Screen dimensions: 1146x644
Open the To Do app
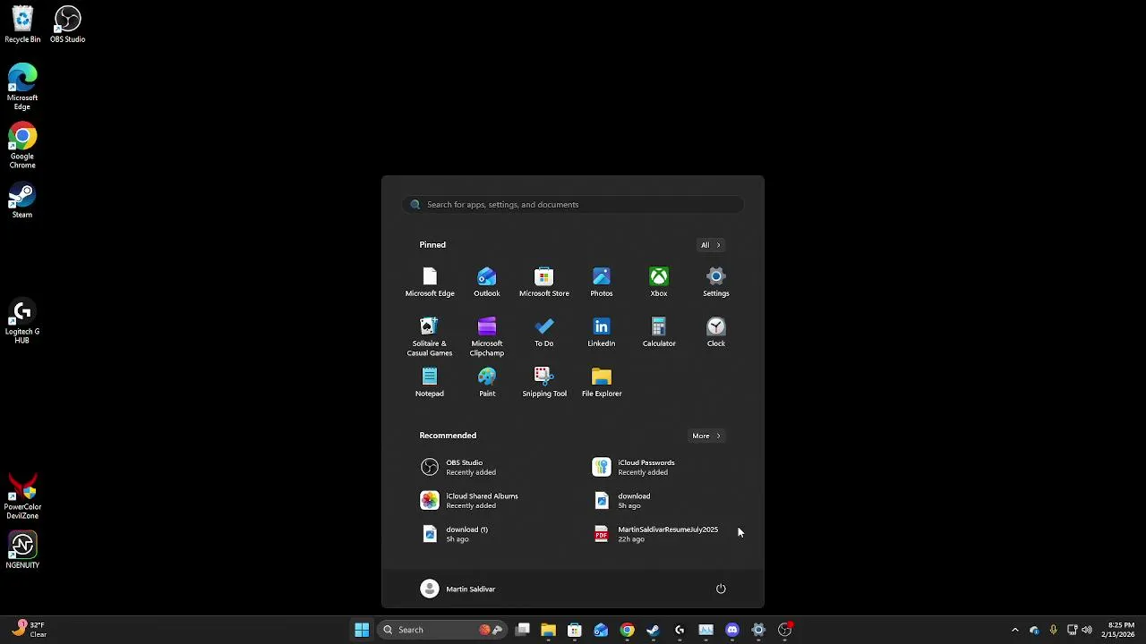click(x=544, y=333)
